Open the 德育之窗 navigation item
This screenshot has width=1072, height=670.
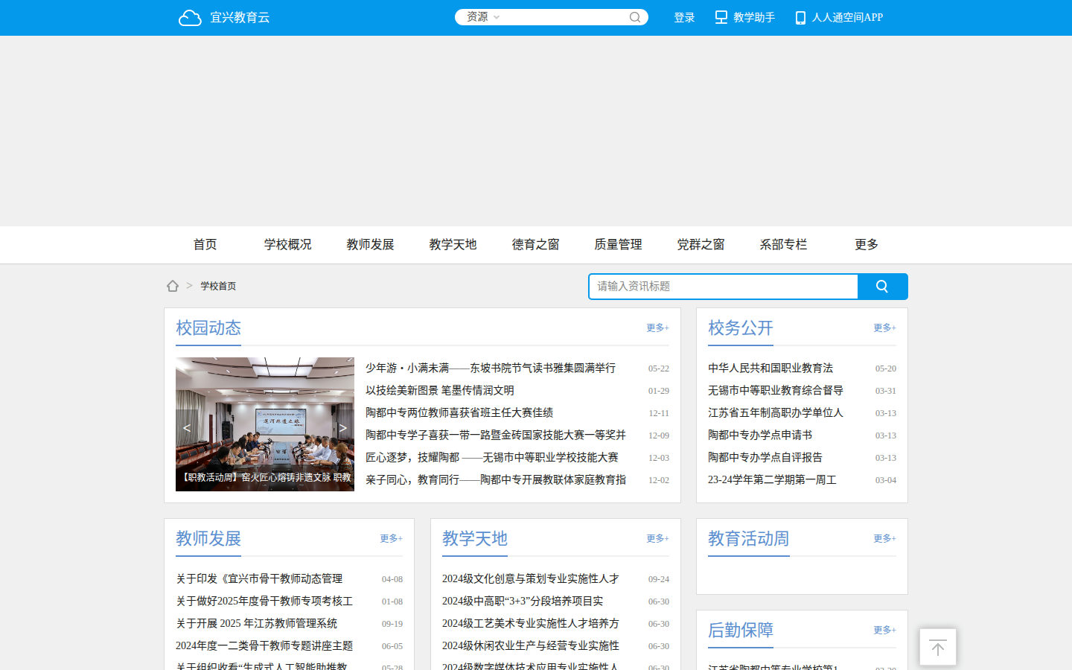point(535,245)
